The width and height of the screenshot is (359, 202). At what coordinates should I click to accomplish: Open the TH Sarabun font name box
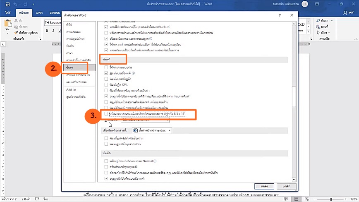coord(53,22)
